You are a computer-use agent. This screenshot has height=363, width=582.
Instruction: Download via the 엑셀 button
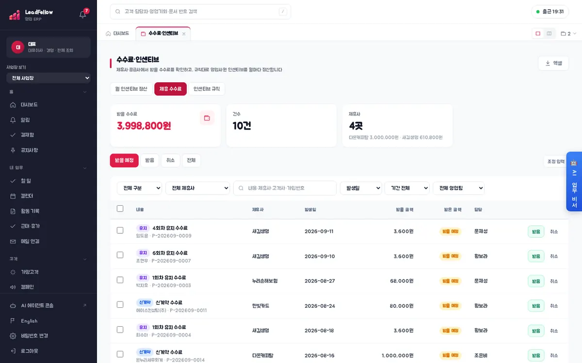tap(553, 63)
